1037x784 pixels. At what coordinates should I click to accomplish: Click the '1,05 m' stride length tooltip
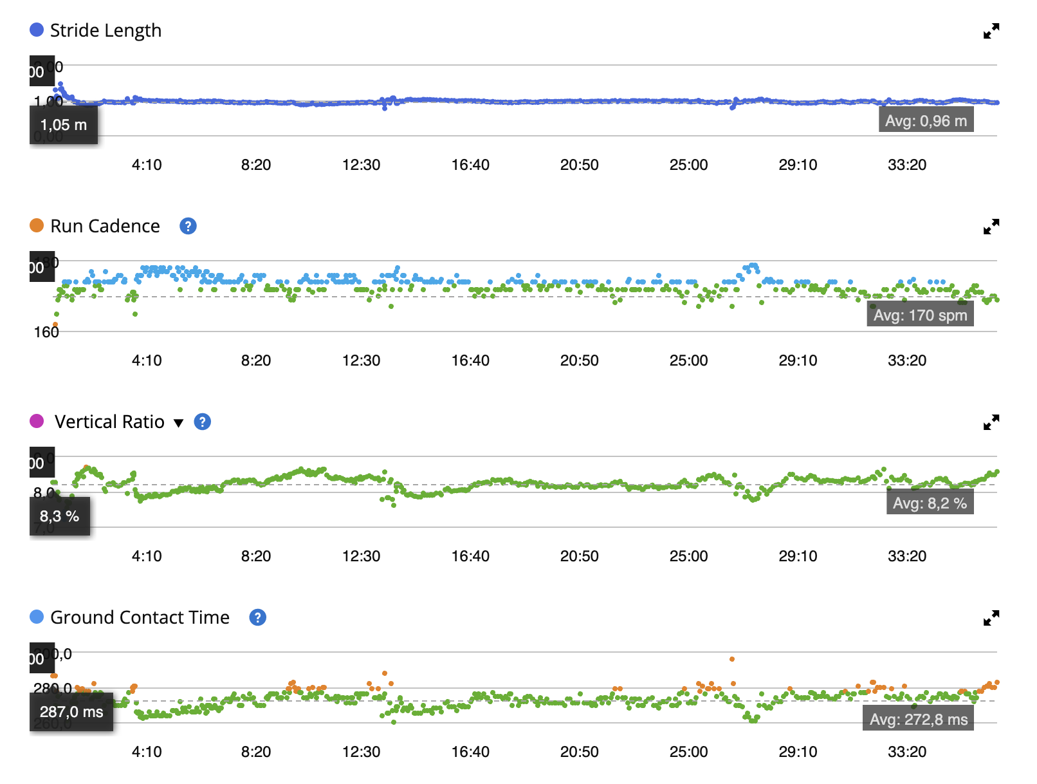pyautogui.click(x=64, y=125)
